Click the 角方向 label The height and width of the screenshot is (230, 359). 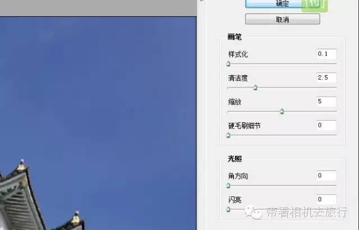pos(238,176)
